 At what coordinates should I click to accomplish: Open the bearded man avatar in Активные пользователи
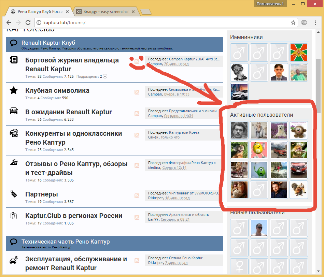(279, 190)
